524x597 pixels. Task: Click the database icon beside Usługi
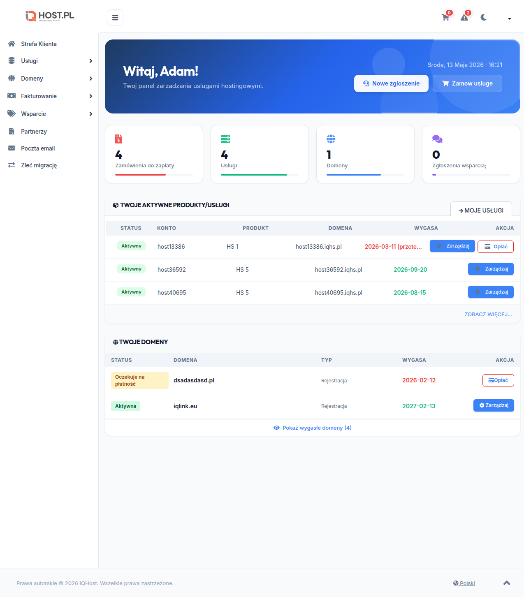pyautogui.click(x=12, y=60)
